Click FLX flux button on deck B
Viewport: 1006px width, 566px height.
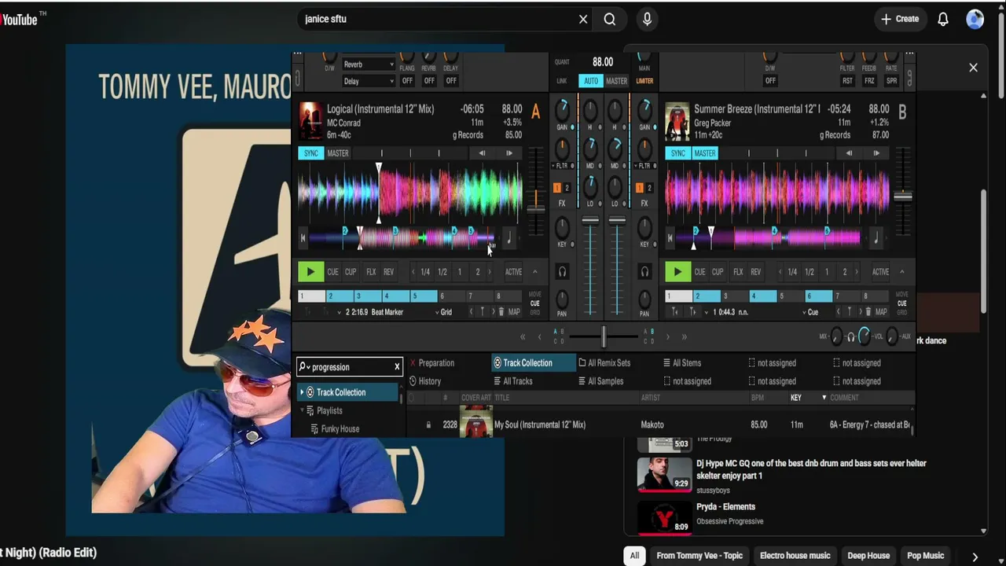[738, 272]
